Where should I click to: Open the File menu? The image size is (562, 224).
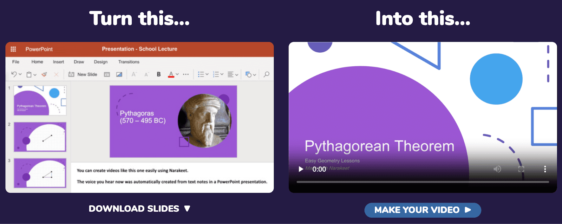click(x=16, y=62)
